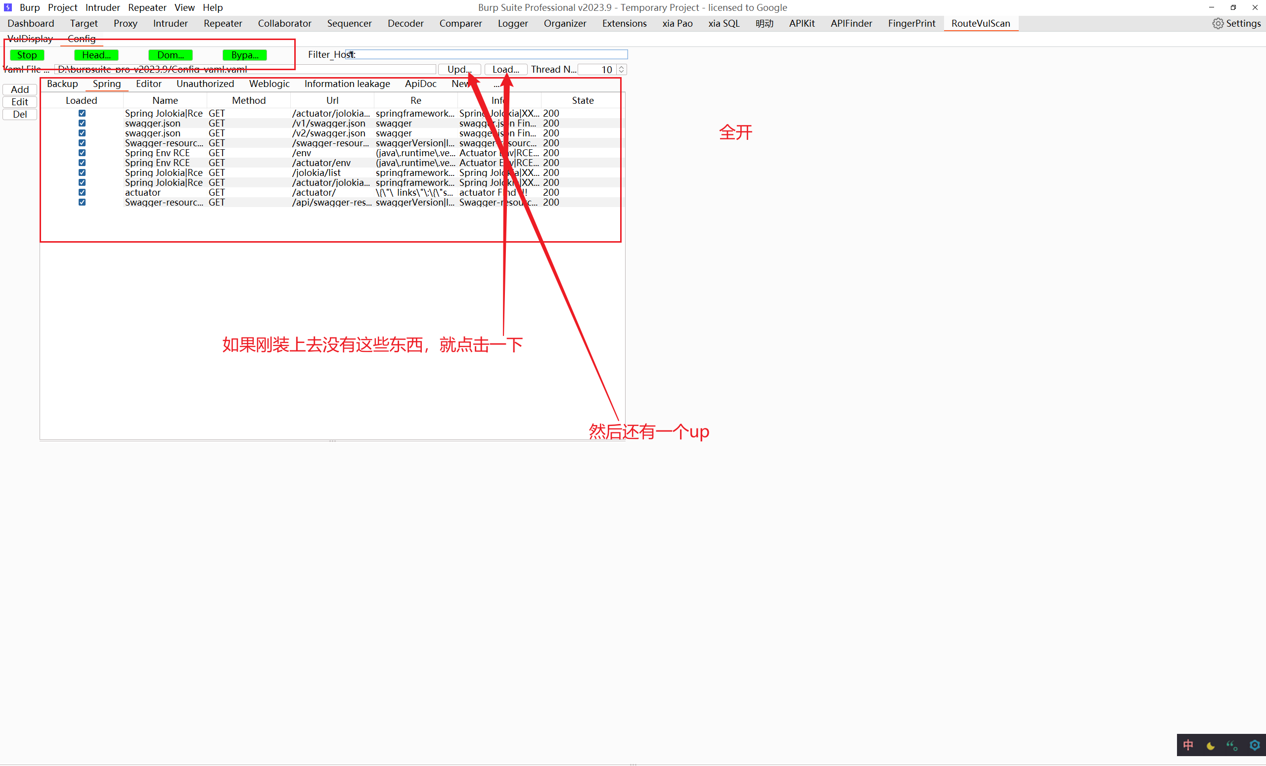
Task: Open the blue IME settings gear
Action: 1254,745
